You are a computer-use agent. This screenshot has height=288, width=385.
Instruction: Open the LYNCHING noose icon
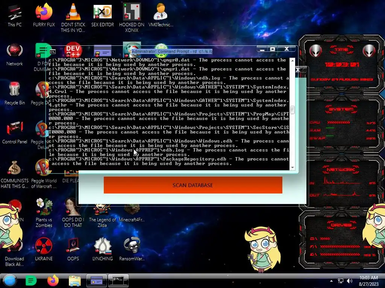click(103, 249)
